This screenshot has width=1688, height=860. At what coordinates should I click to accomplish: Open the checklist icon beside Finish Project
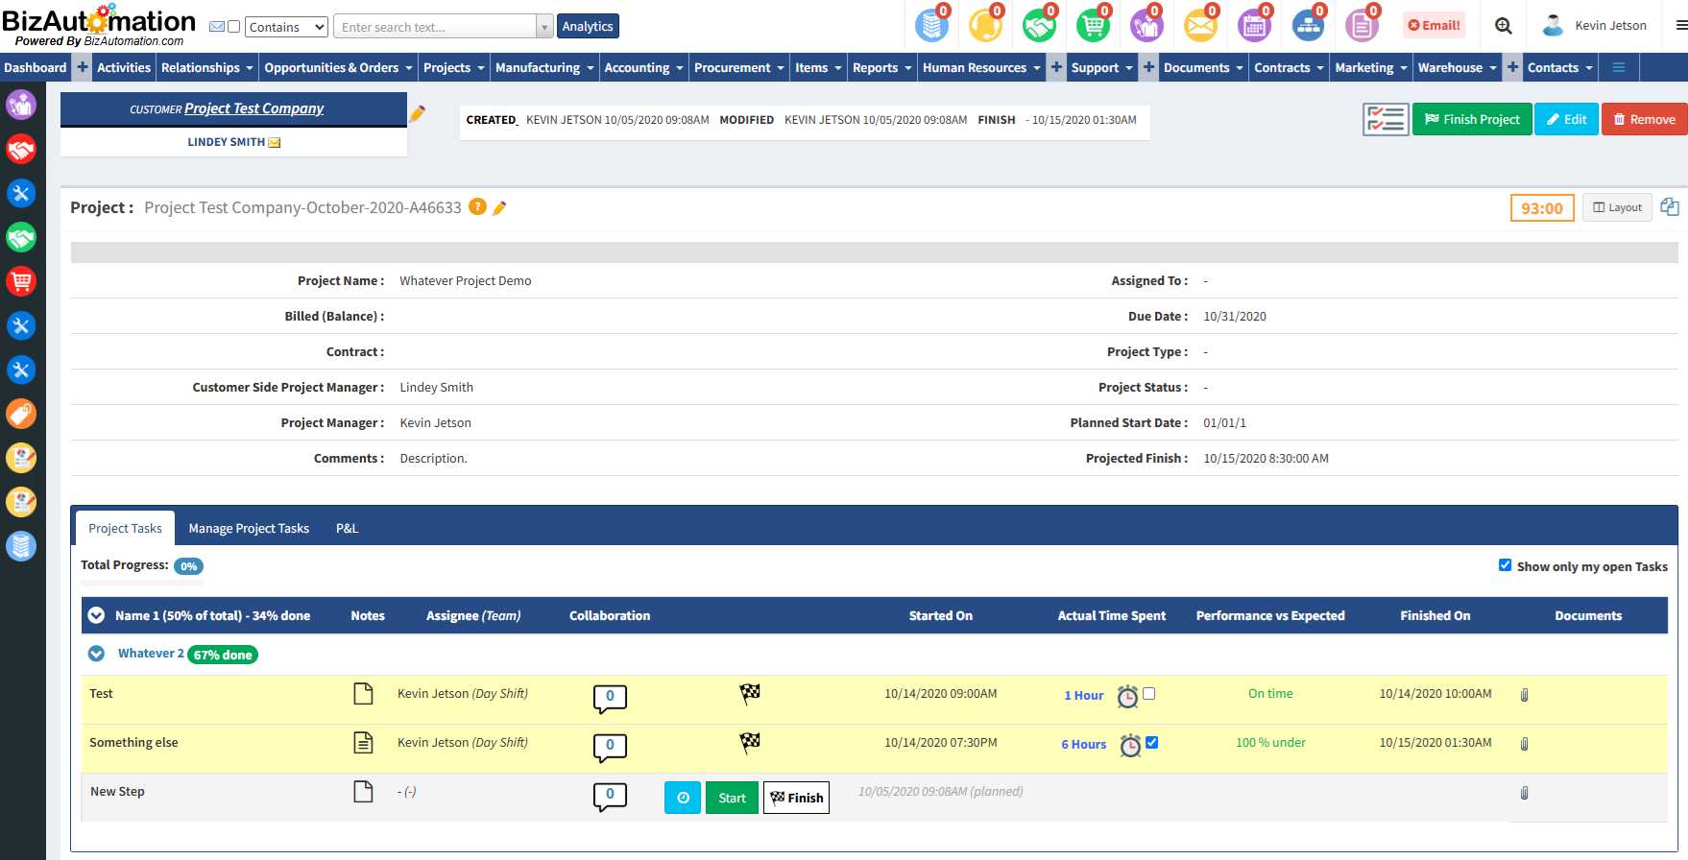coord(1386,119)
